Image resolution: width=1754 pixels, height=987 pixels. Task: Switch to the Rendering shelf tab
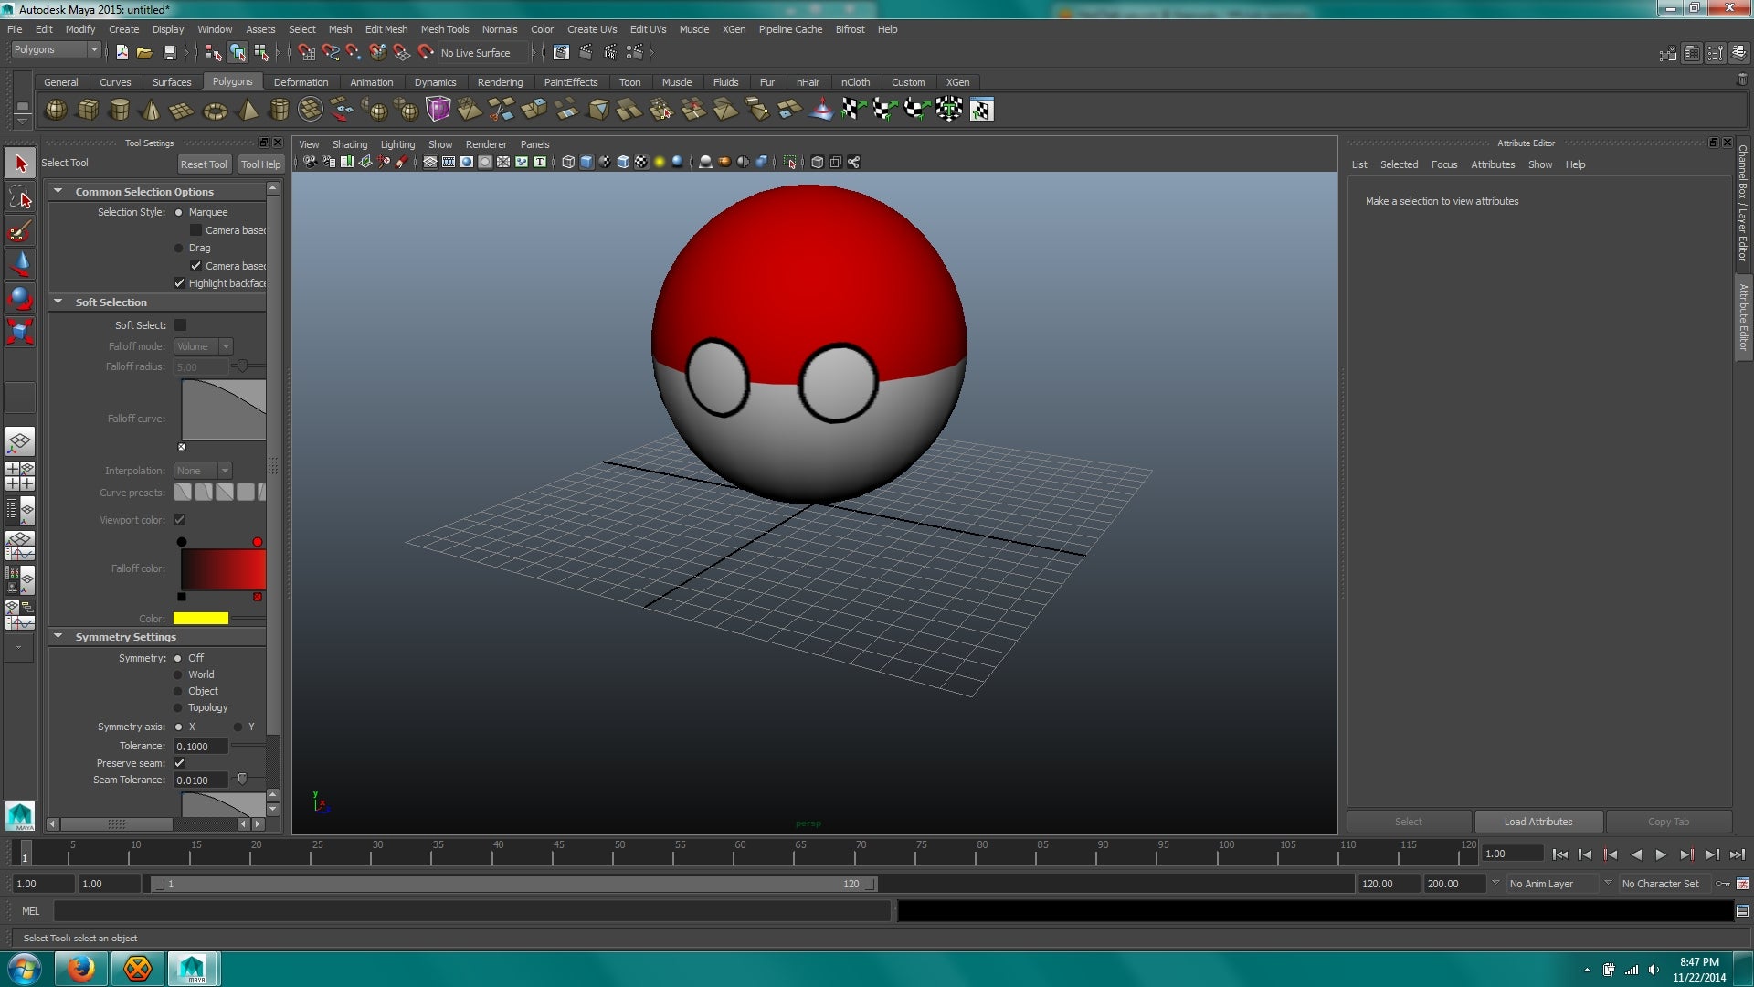[500, 82]
